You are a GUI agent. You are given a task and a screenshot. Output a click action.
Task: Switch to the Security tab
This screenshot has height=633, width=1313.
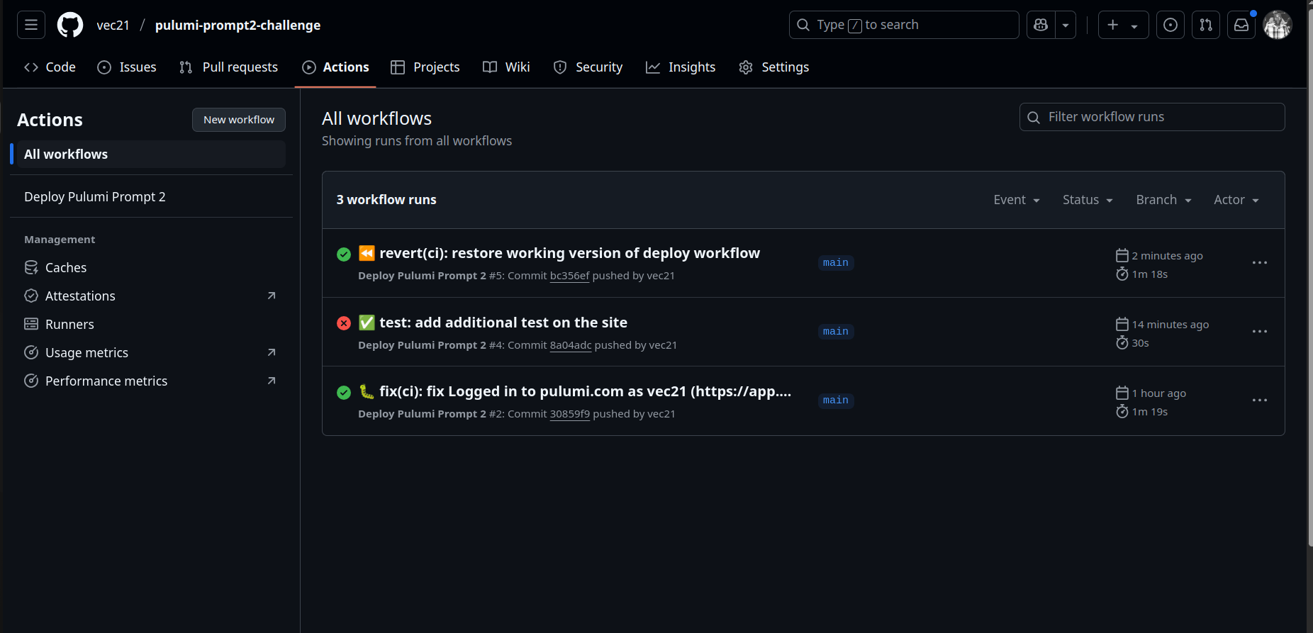588,67
